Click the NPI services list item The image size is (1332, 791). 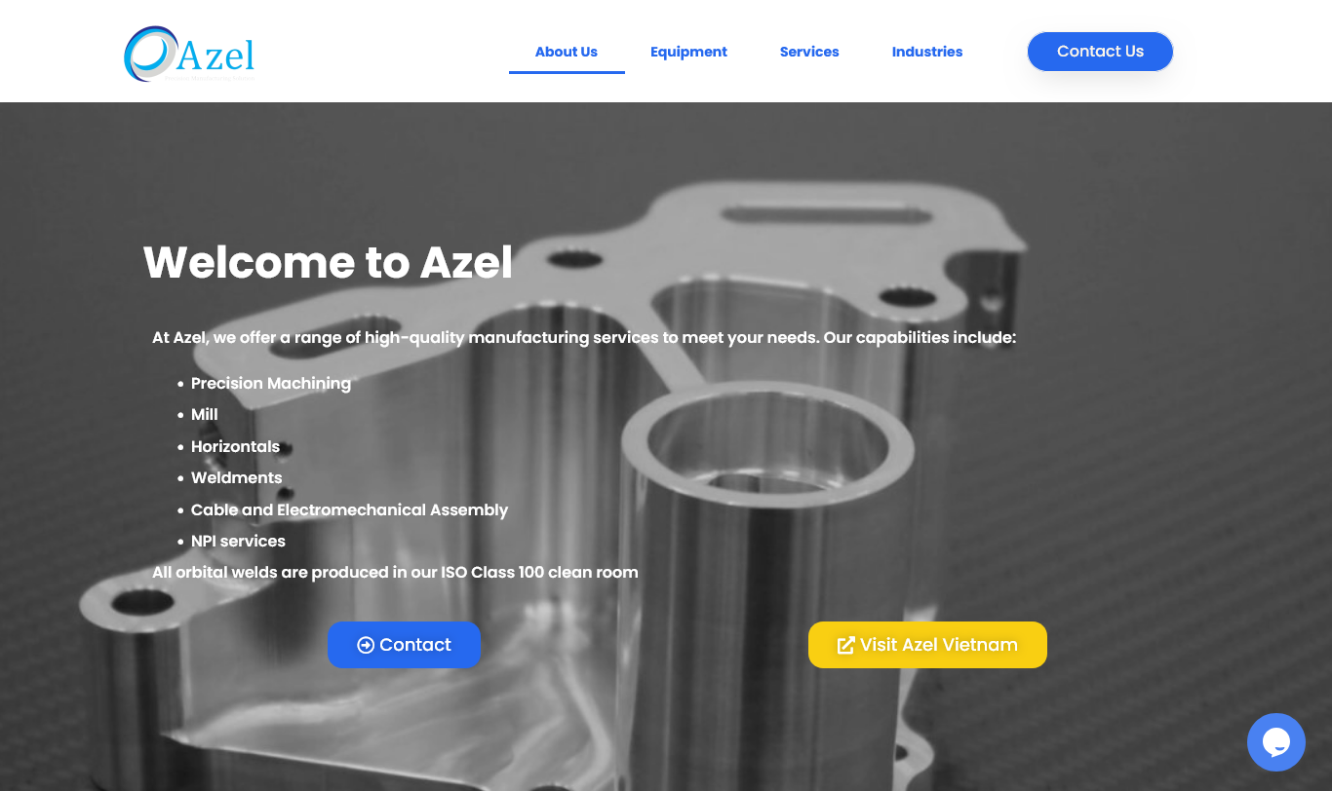pos(238,541)
